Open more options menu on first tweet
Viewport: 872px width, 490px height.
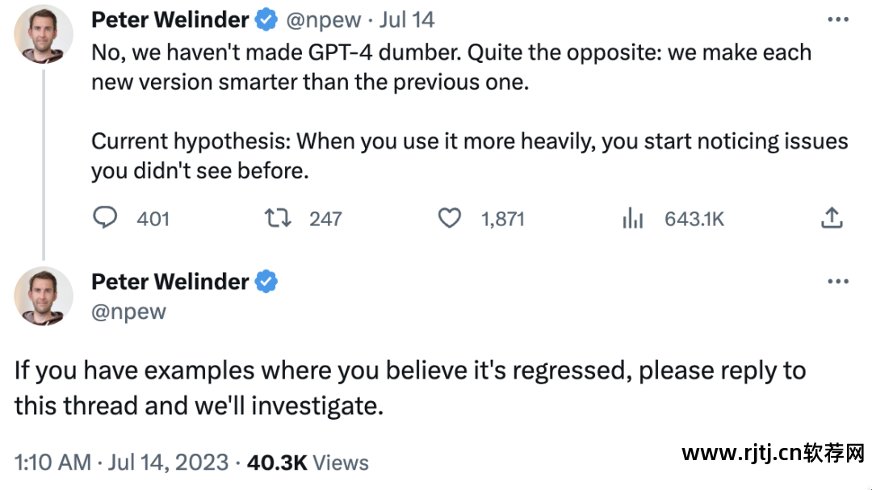tap(838, 19)
